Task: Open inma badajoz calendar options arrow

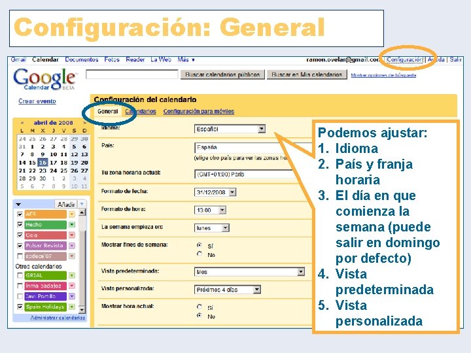Action: pos(71,286)
